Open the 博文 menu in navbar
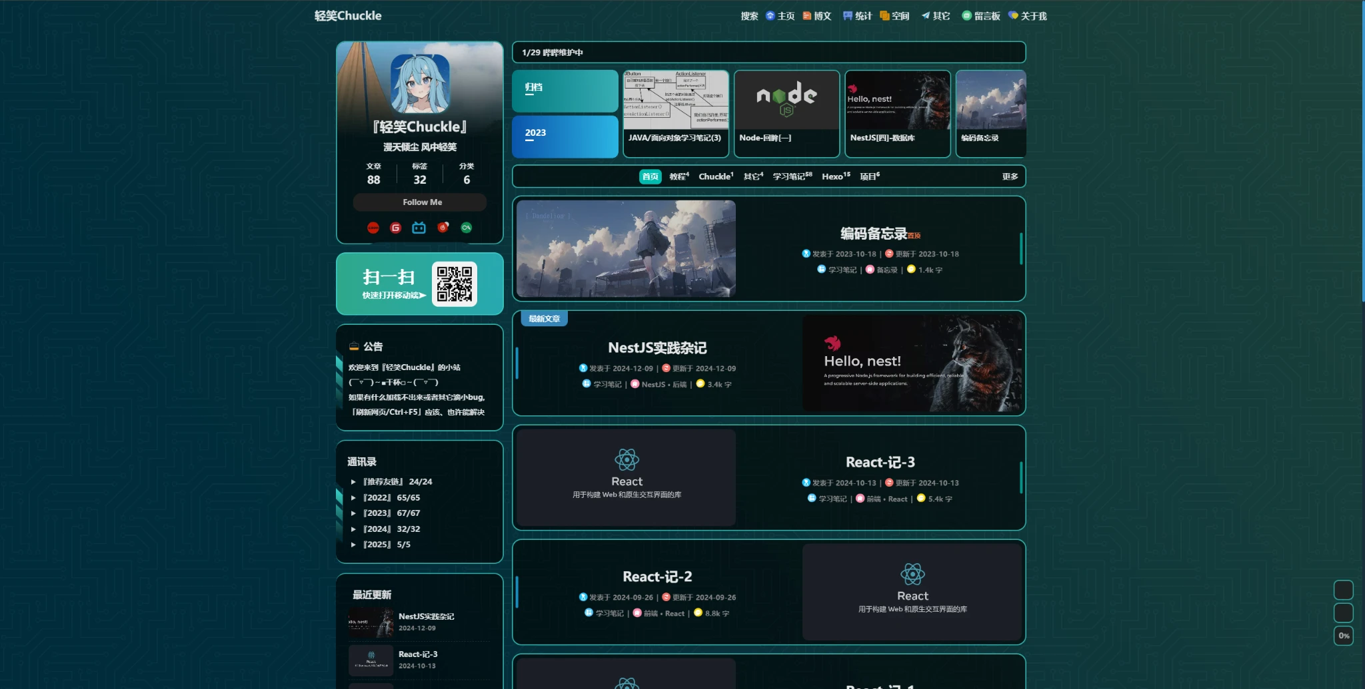Screen dimensions: 1365x689 click(x=817, y=16)
